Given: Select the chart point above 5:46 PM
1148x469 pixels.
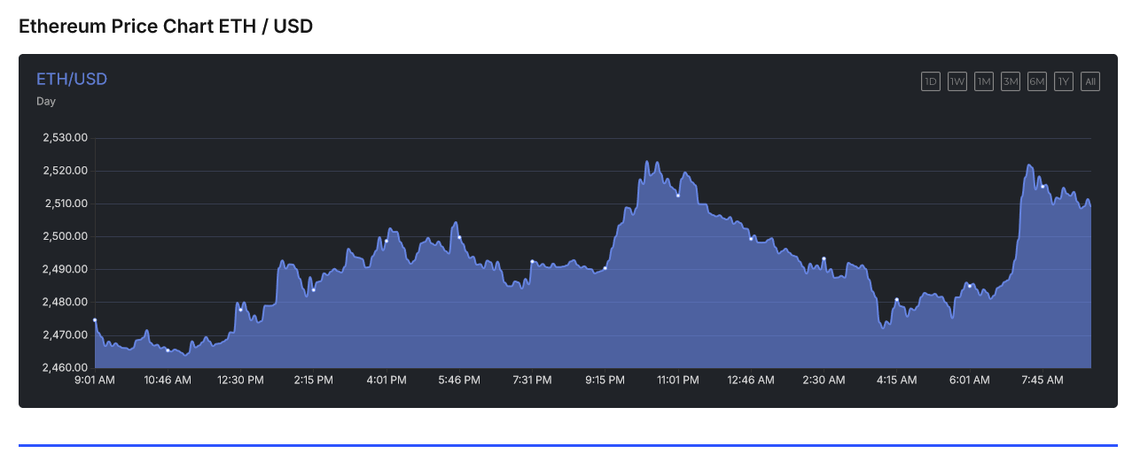Looking at the screenshot, I should (x=459, y=237).
